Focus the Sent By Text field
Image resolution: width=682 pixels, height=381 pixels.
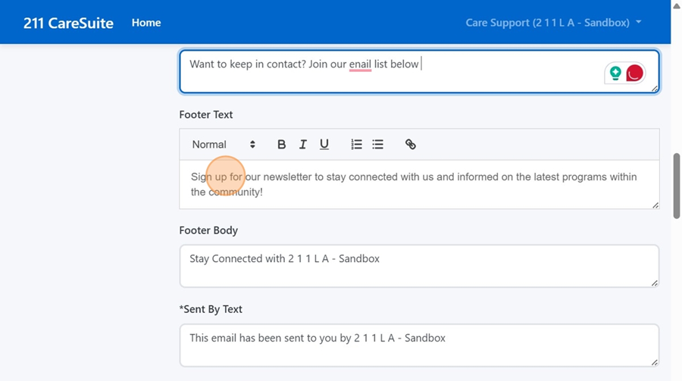click(x=418, y=345)
